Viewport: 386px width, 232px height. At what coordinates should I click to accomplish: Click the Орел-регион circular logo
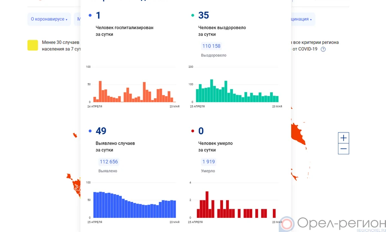(x=287, y=224)
